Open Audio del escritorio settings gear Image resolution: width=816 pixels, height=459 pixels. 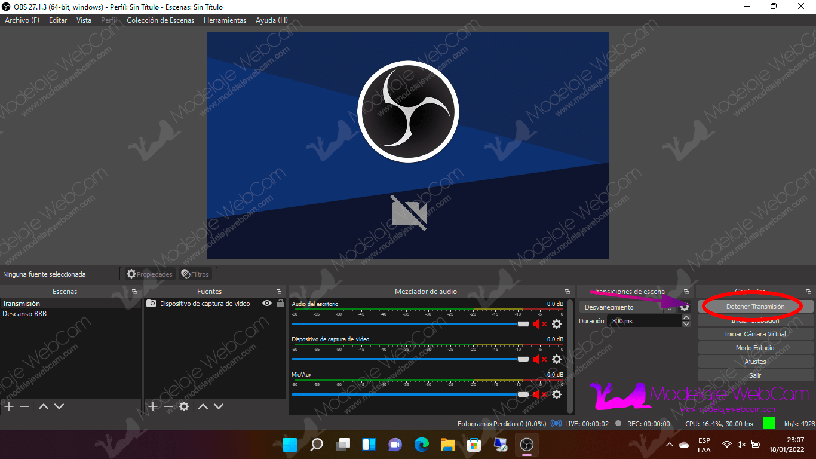(x=557, y=324)
